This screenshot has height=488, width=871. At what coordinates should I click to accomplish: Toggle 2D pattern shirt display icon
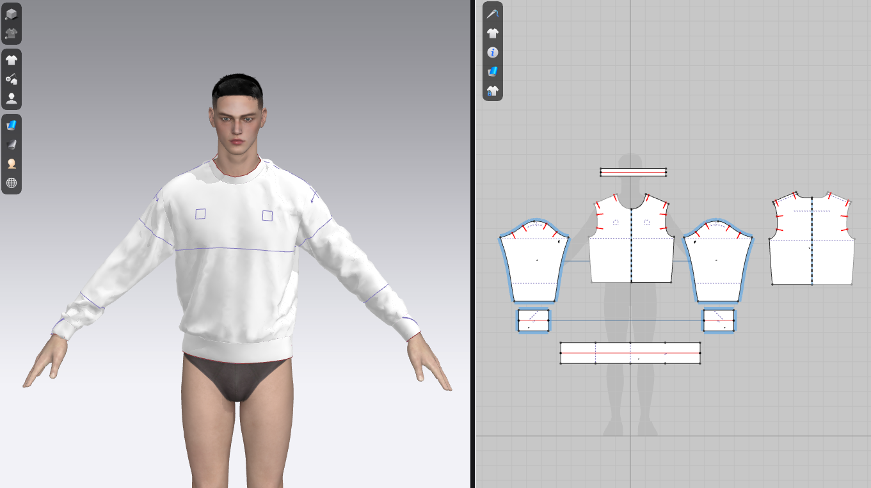tap(492, 33)
